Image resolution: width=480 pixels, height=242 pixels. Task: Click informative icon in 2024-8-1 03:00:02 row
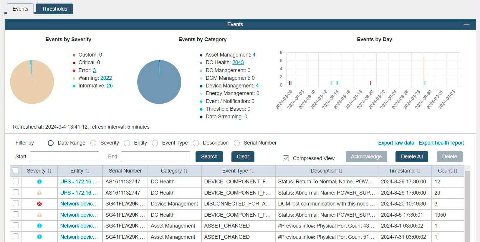(x=39, y=226)
